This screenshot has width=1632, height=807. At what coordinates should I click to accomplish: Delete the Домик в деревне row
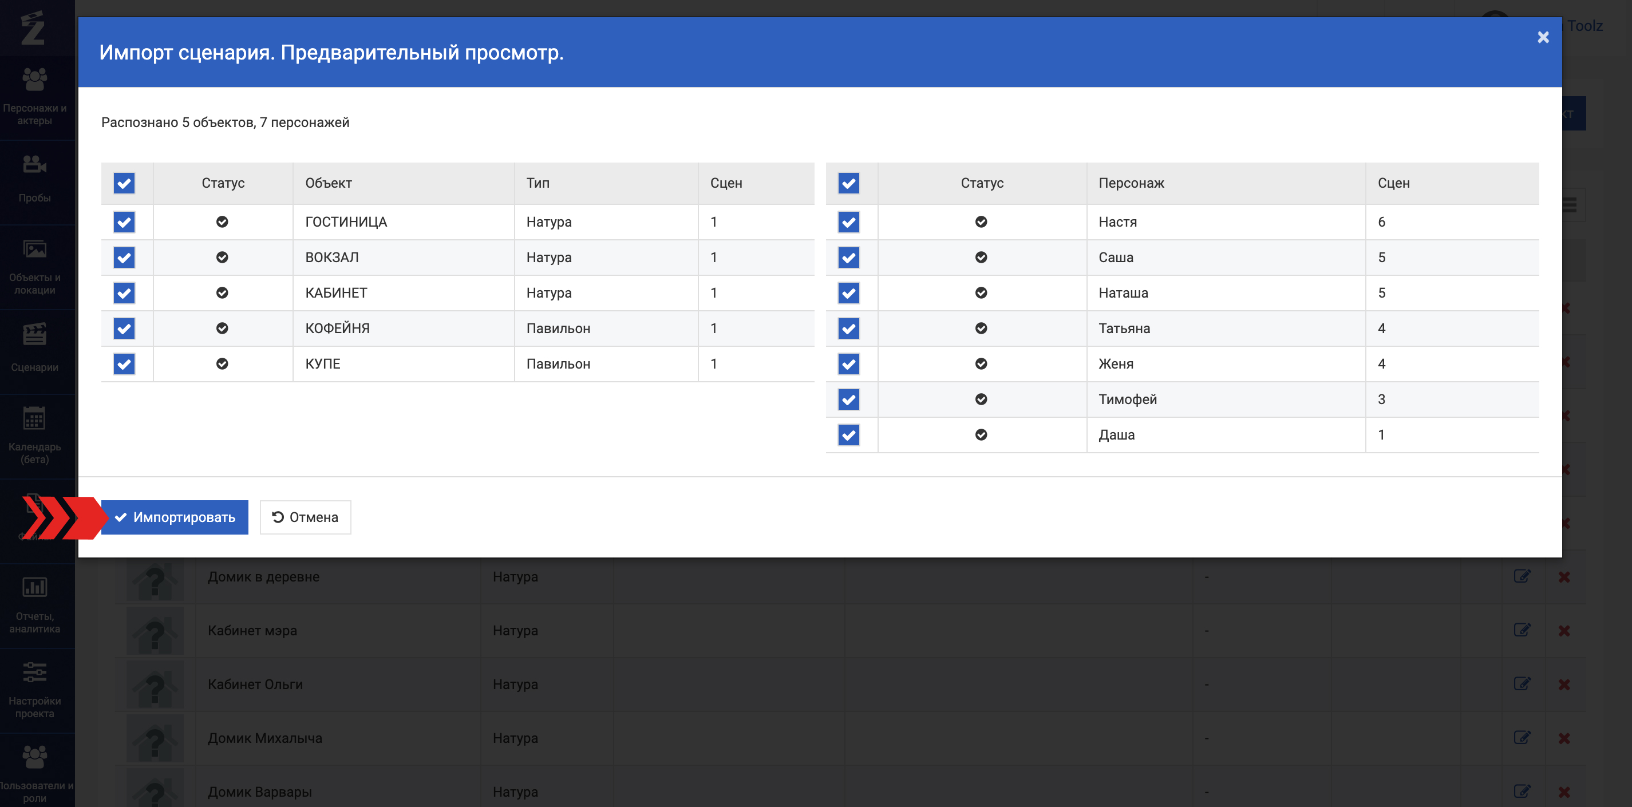pyautogui.click(x=1564, y=577)
